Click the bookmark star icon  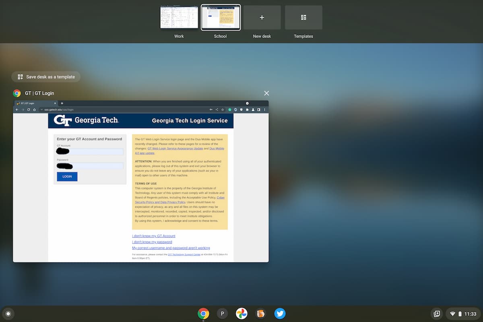point(223,109)
